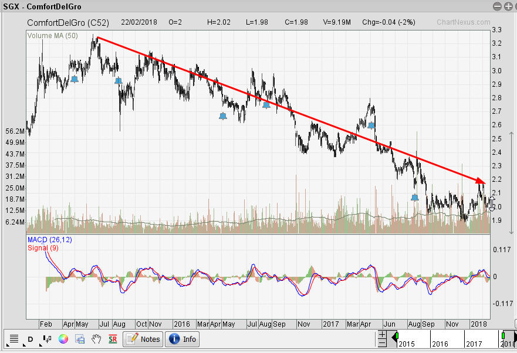Click the bell marker near April 2017
The width and height of the screenshot is (517, 353).
371,125
